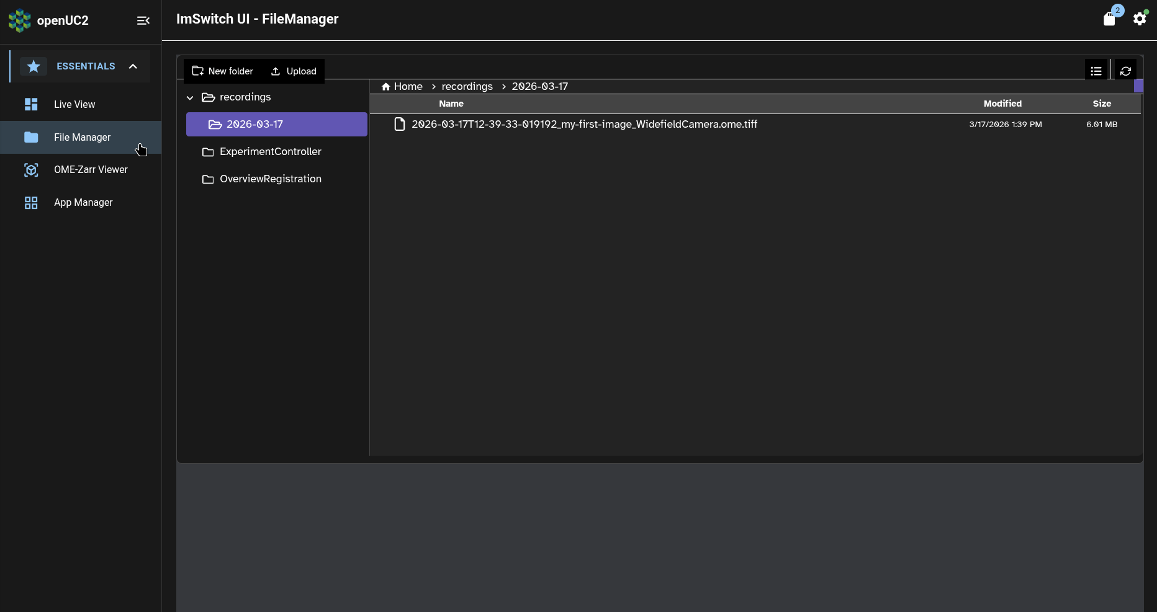Open notifications via the gift icon
Screen dimensions: 1157x612
(1110, 18)
